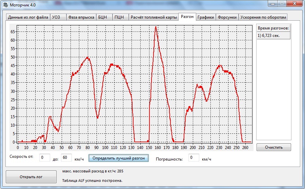The image size is (305, 189).
Task: Click 'Определить лучший разгон' button
Action: click(119, 158)
